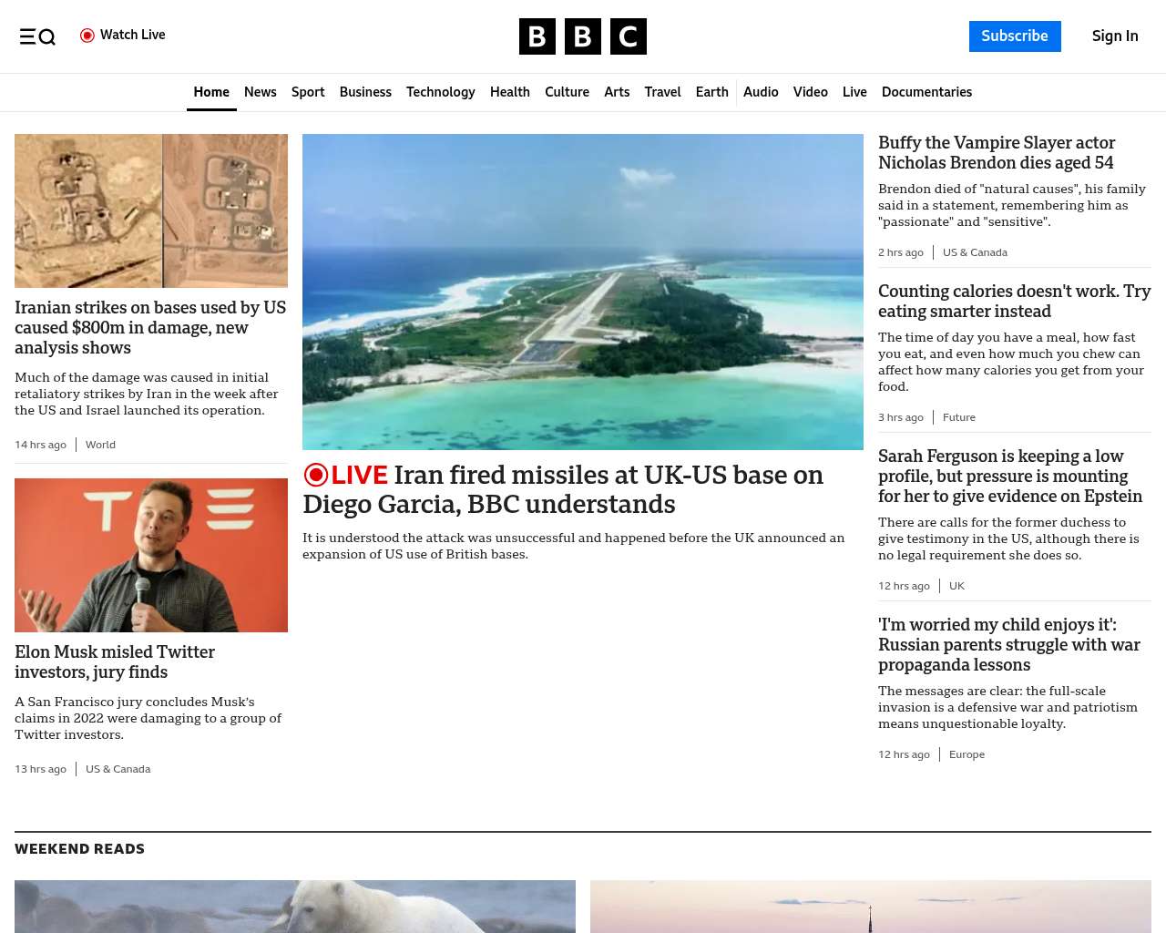Click the Watch Live red dot icon

[x=87, y=36]
